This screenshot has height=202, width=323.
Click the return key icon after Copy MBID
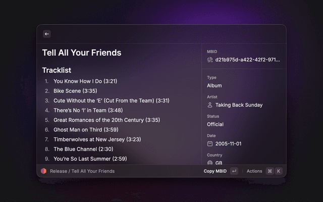[x=234, y=171]
